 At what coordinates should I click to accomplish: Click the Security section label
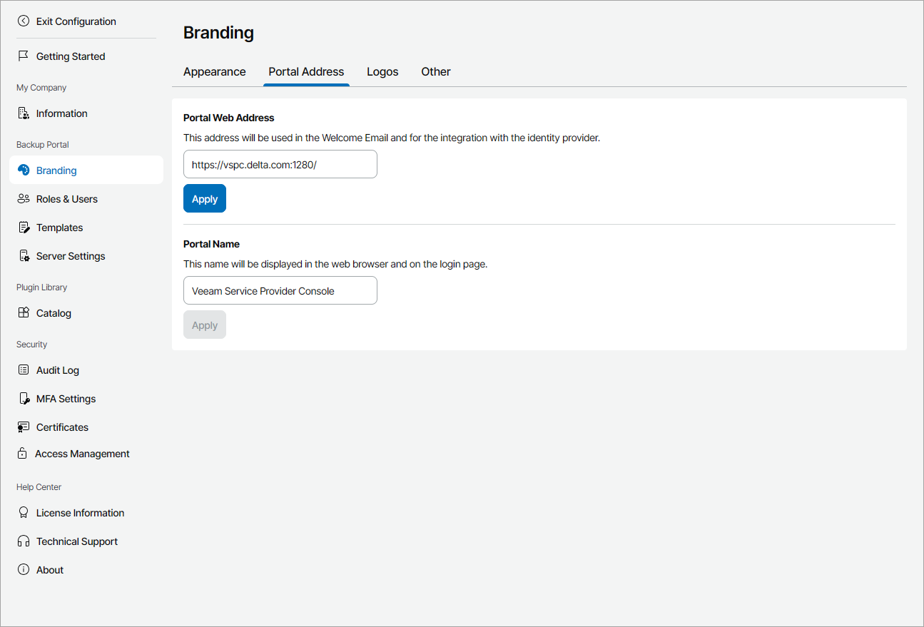32,345
